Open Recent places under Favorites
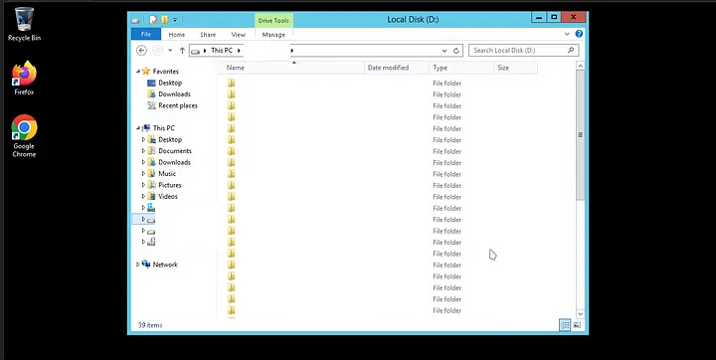The height and width of the screenshot is (360, 716). pyautogui.click(x=178, y=105)
